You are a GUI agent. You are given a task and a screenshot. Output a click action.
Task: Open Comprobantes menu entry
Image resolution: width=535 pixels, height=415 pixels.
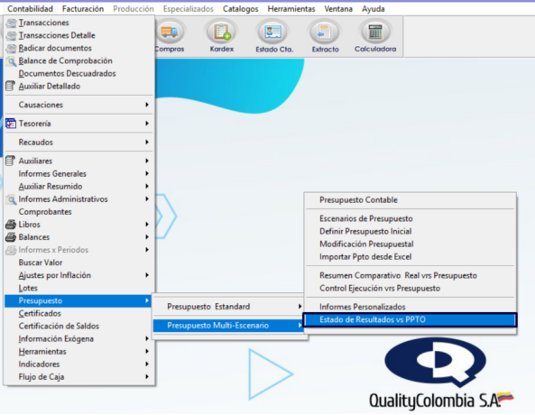coord(78,212)
